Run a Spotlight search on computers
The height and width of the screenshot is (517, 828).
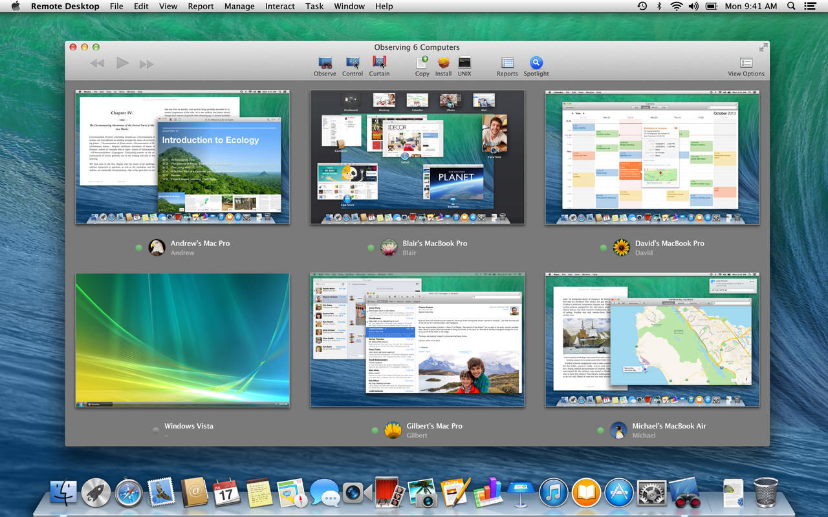[x=536, y=63]
